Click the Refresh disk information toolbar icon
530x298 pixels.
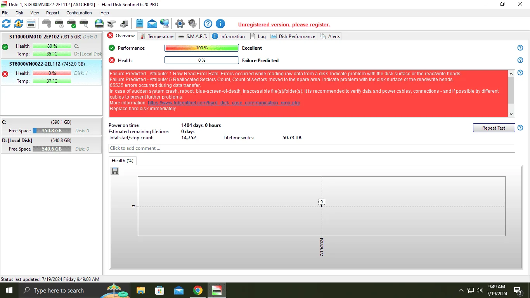point(6,24)
